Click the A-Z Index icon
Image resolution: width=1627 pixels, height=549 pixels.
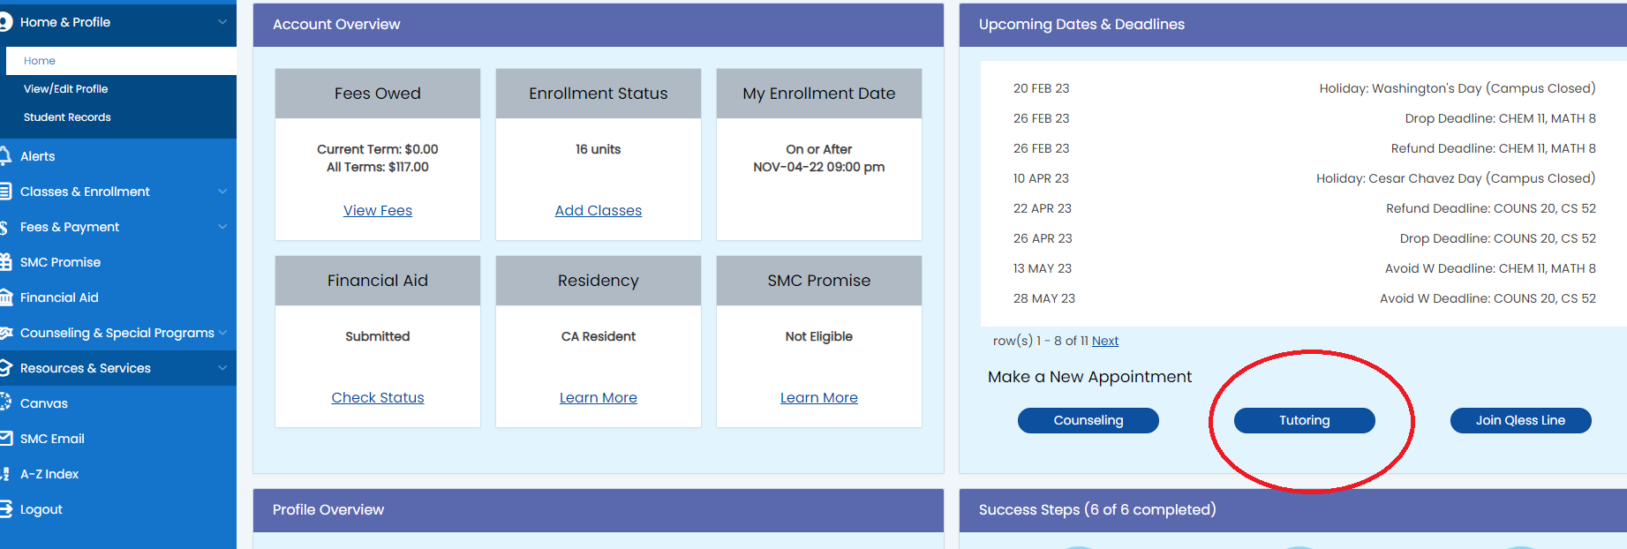[5, 474]
